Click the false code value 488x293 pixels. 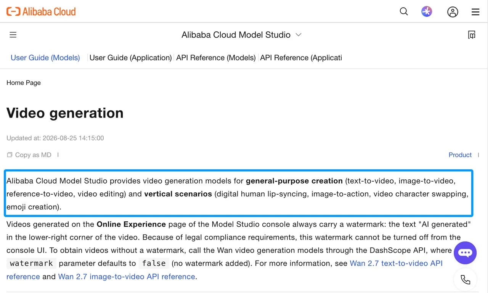pyautogui.click(x=154, y=263)
